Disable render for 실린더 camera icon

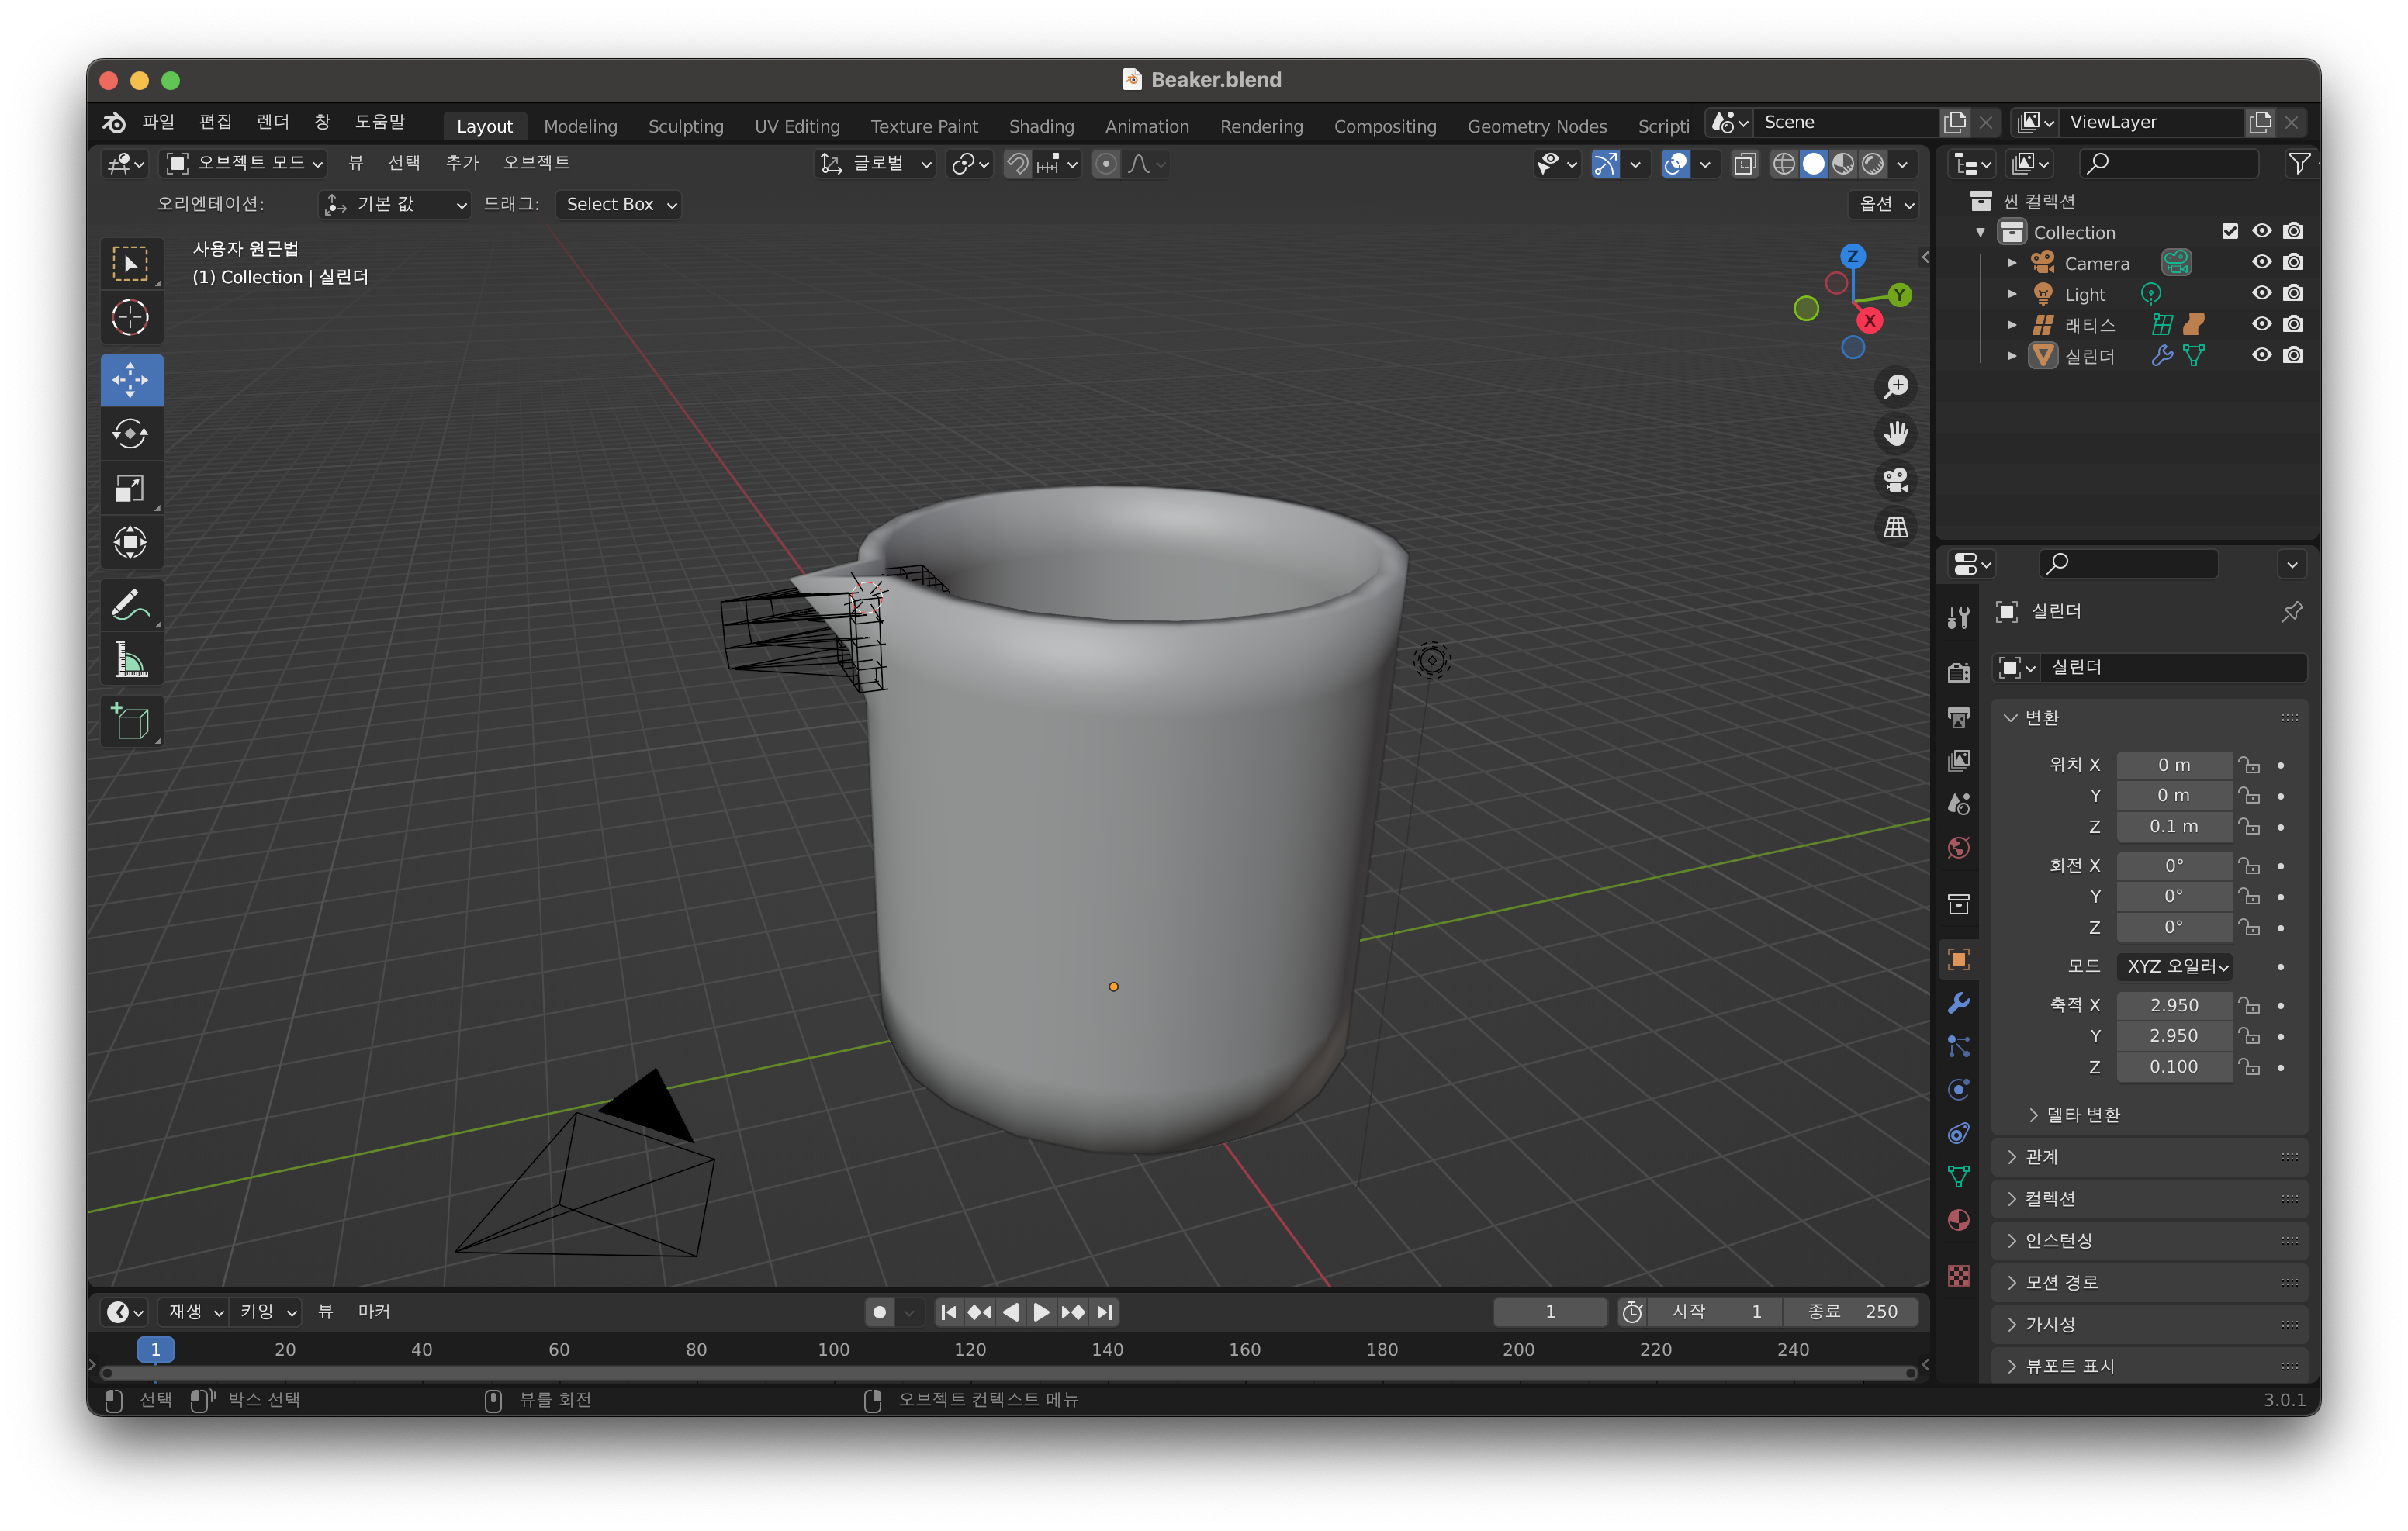pyautogui.click(x=2293, y=355)
